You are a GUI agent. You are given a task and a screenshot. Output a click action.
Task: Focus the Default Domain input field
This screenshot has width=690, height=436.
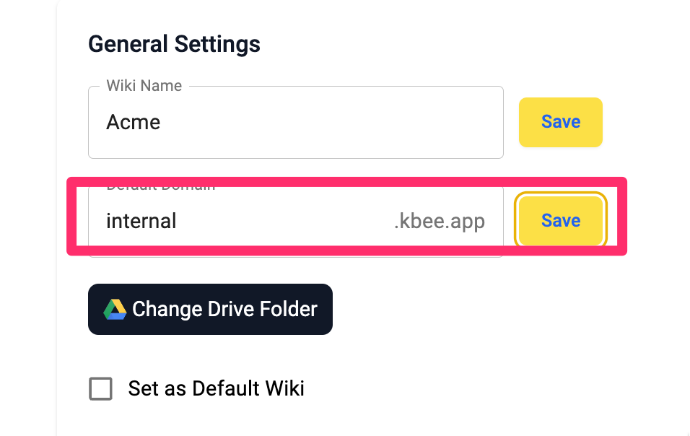pos(296,221)
